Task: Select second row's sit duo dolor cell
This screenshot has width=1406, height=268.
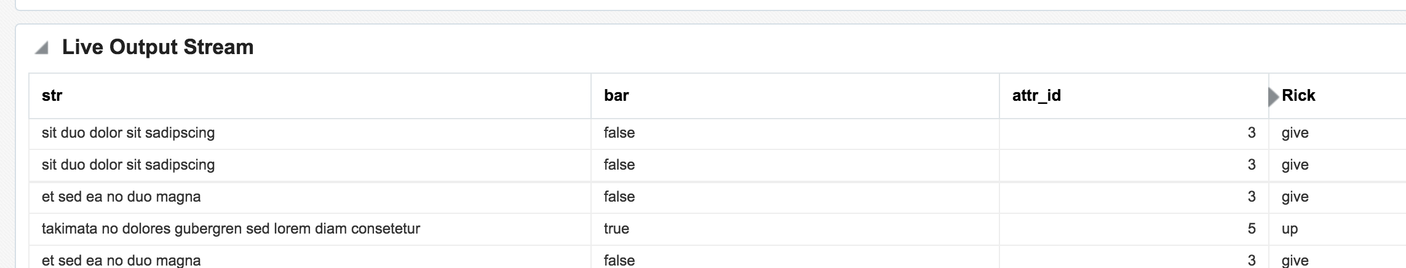Action: 128,165
